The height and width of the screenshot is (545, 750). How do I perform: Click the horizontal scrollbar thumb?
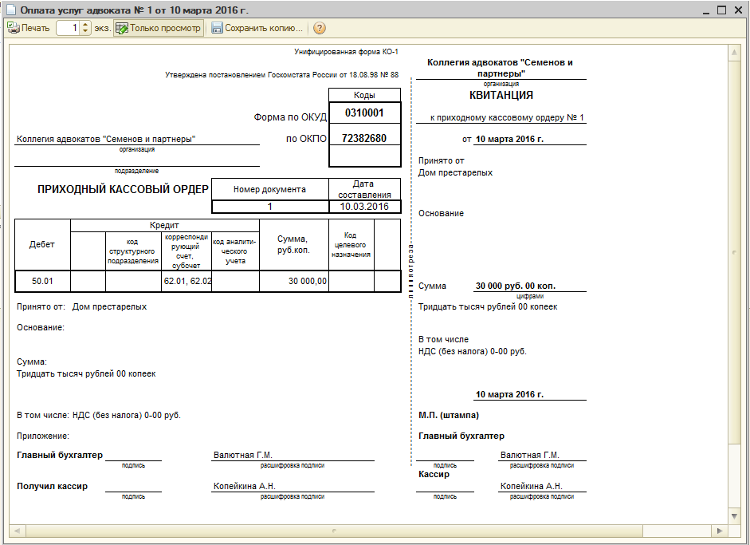click(x=334, y=531)
